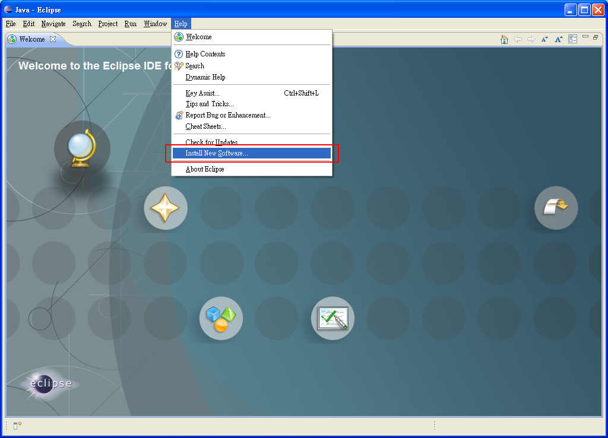Open the Window menu

(155, 24)
